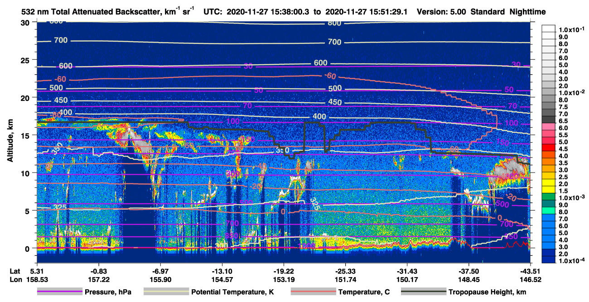Click the magenta Pressure legend line sample
This screenshot has height=302, width=589.
[60, 292]
